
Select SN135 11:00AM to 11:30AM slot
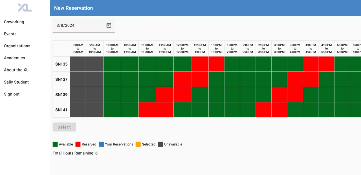tap(147, 64)
